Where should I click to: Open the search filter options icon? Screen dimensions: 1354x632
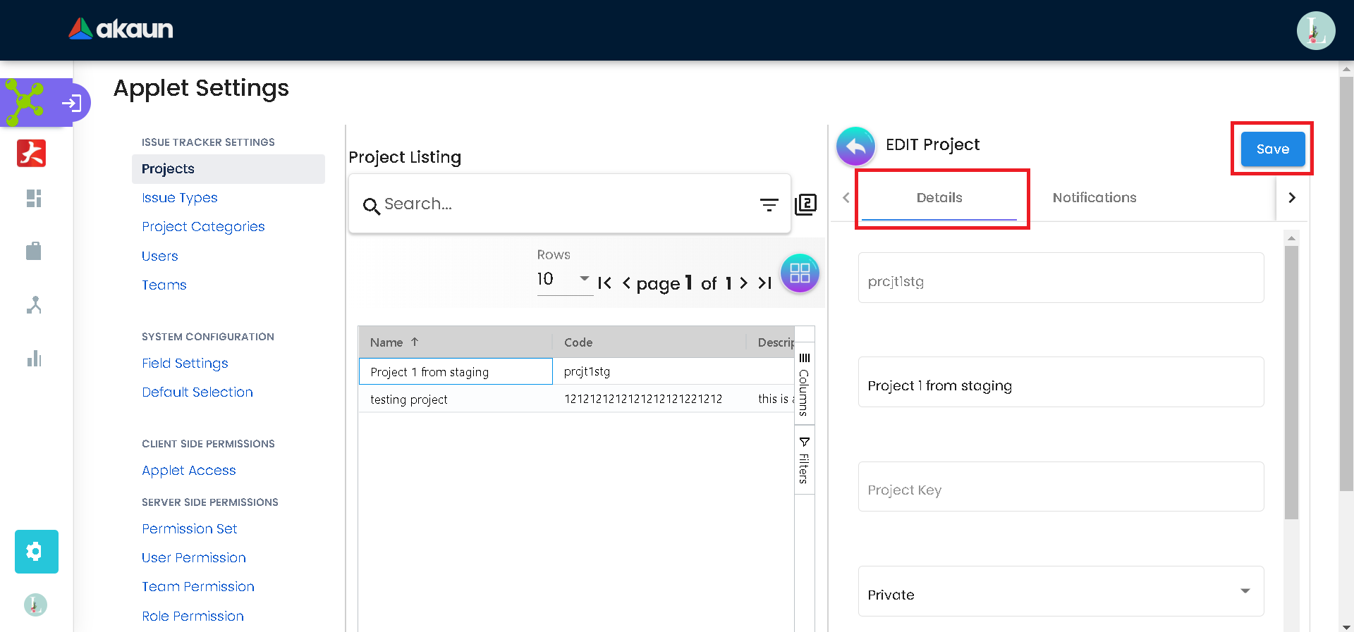pos(769,204)
